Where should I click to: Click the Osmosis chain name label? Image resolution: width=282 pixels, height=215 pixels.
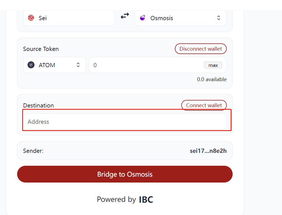(x=162, y=18)
